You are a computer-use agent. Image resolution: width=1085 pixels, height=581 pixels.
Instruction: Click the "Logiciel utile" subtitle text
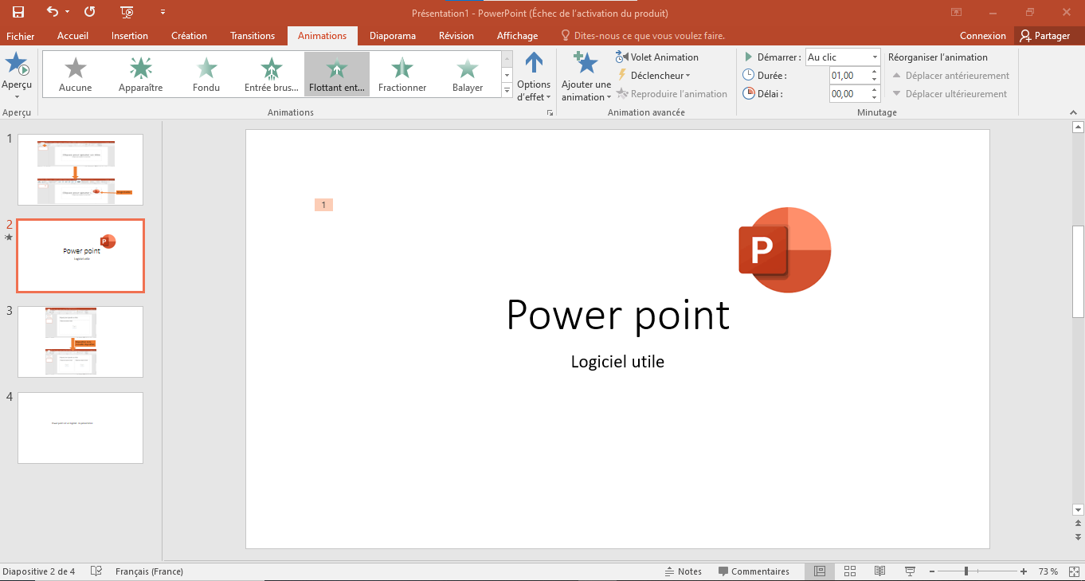click(617, 362)
